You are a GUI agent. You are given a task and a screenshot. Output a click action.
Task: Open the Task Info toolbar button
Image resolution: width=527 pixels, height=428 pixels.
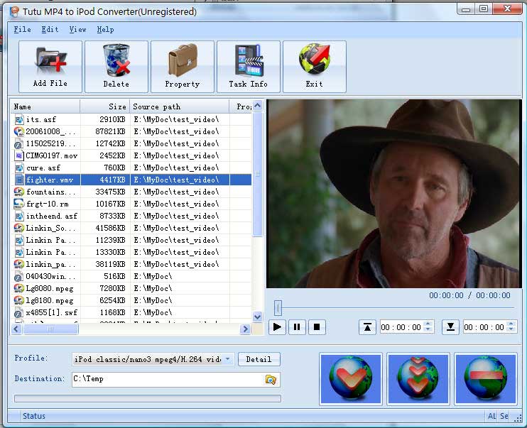tap(249, 67)
